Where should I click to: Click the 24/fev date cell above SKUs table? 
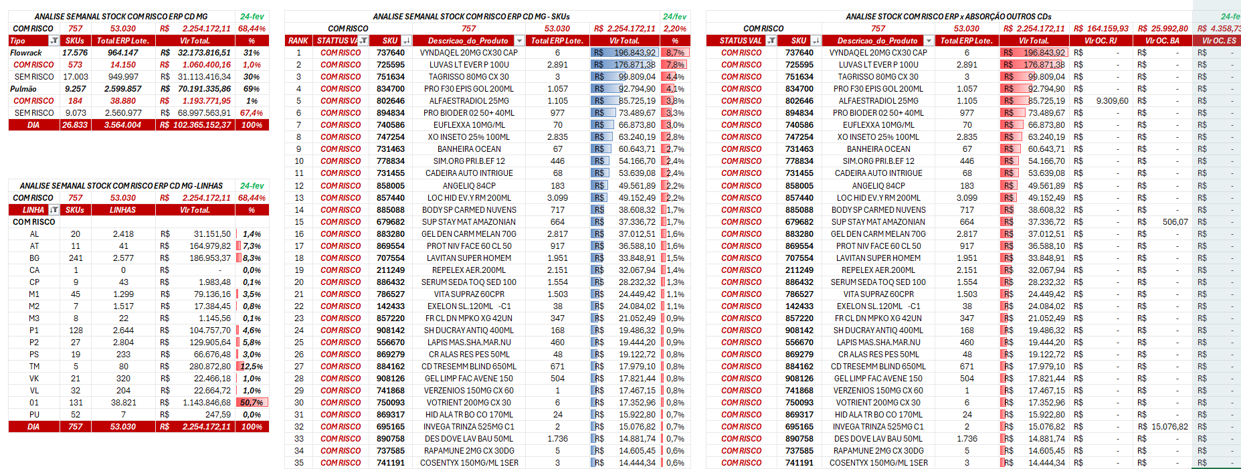(674, 17)
